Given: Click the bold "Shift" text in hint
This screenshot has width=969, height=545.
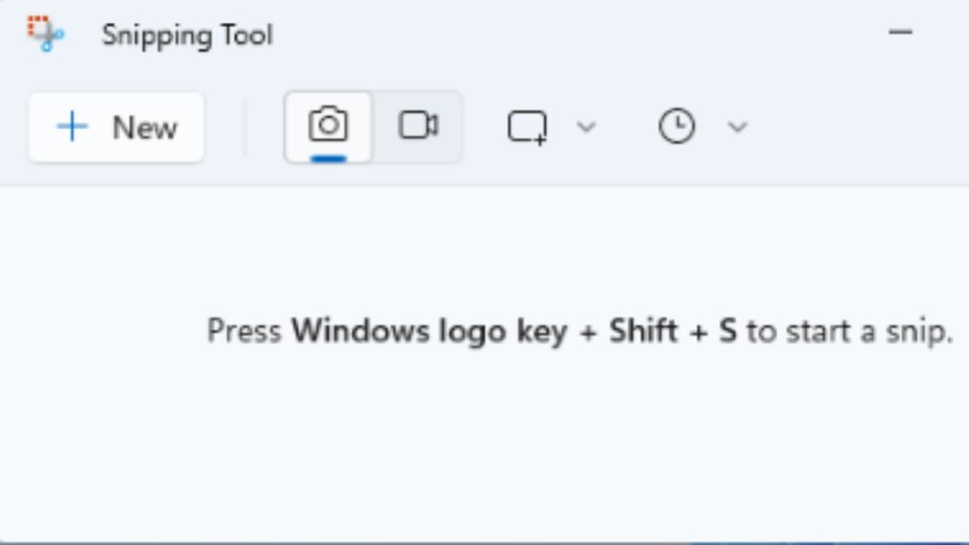Looking at the screenshot, I should (643, 331).
